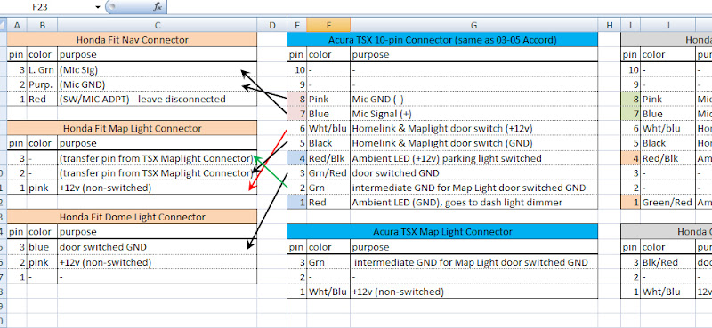Click the Insert Function fx icon
This screenshot has width=712, height=328.
(x=158, y=6)
